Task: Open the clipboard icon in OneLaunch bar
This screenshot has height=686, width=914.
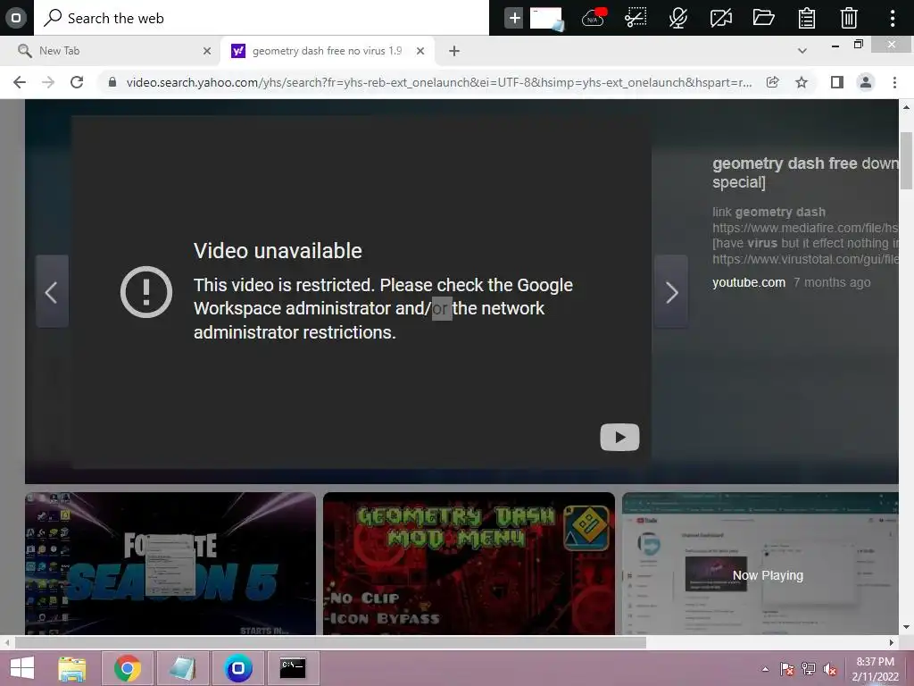Action: 806,18
